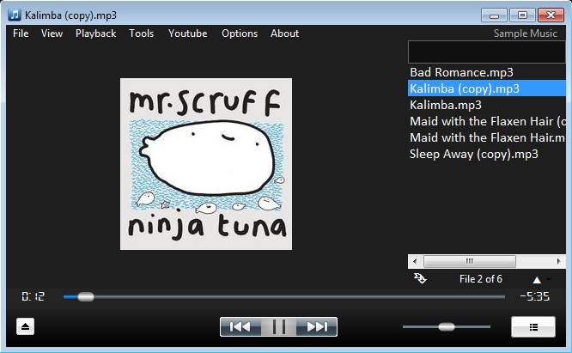Toggle the shuffle/repeat mode icon

pyautogui.click(x=420, y=278)
